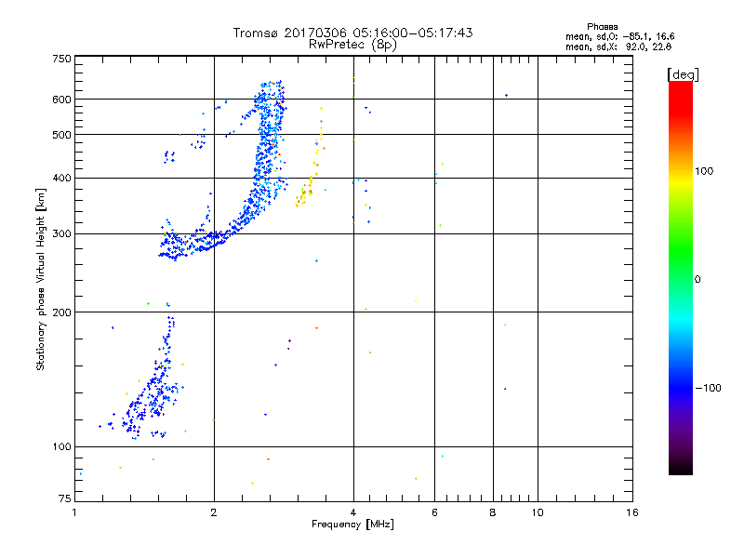Click the Tromsø 20170306 05:16:00-05:17:43 plot title

(352, 33)
